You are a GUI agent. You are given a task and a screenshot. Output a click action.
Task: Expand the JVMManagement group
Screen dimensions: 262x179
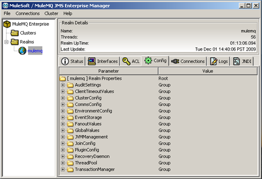click(63, 137)
